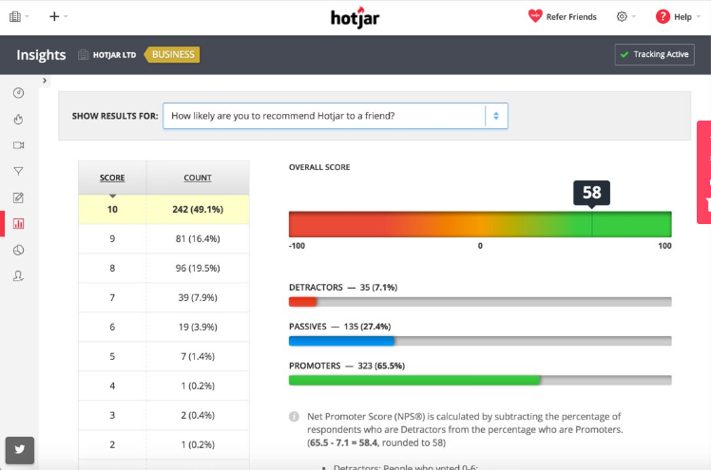The height and width of the screenshot is (470, 711).
Task: Click the 58 score marker on the gauge
Action: [592, 193]
